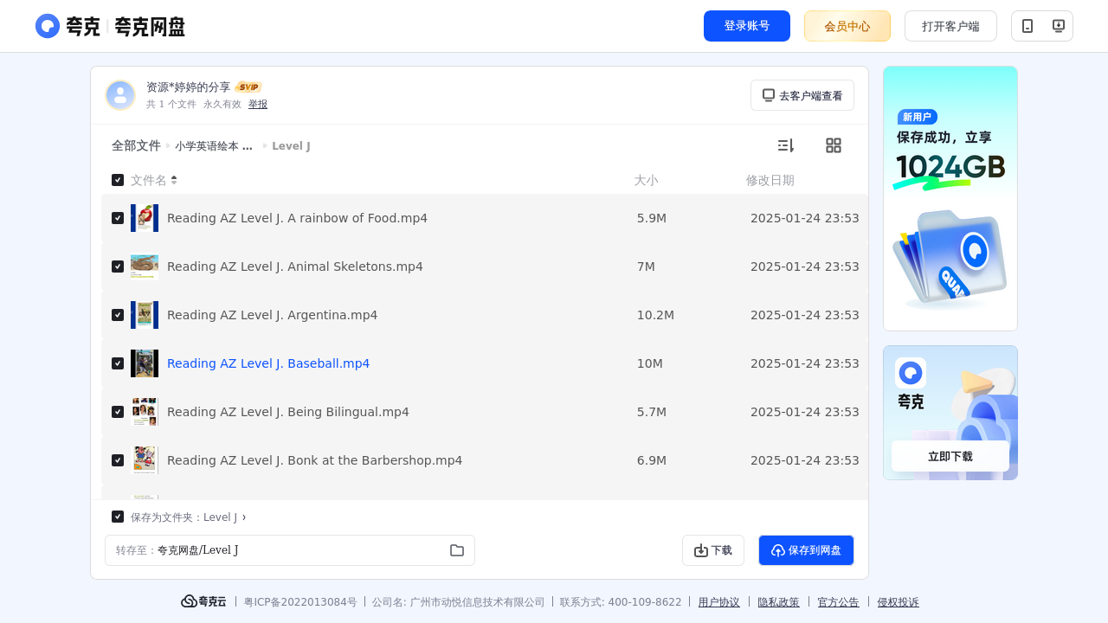The image size is (1108, 623).
Task: Go to 全部文件 breadcrumb
Action: click(x=136, y=145)
